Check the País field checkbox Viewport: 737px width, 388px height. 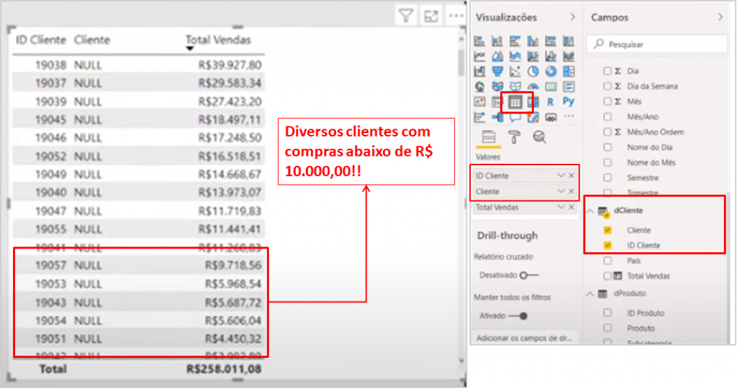click(607, 261)
